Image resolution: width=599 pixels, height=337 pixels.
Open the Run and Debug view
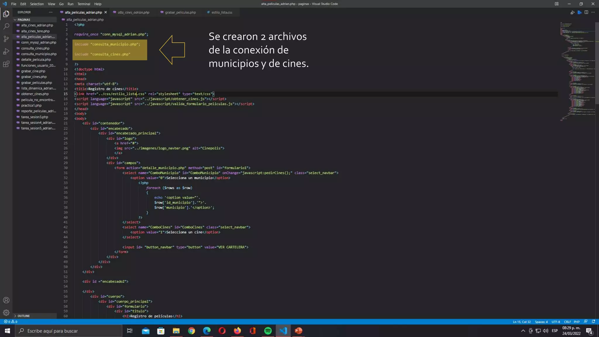click(6, 51)
